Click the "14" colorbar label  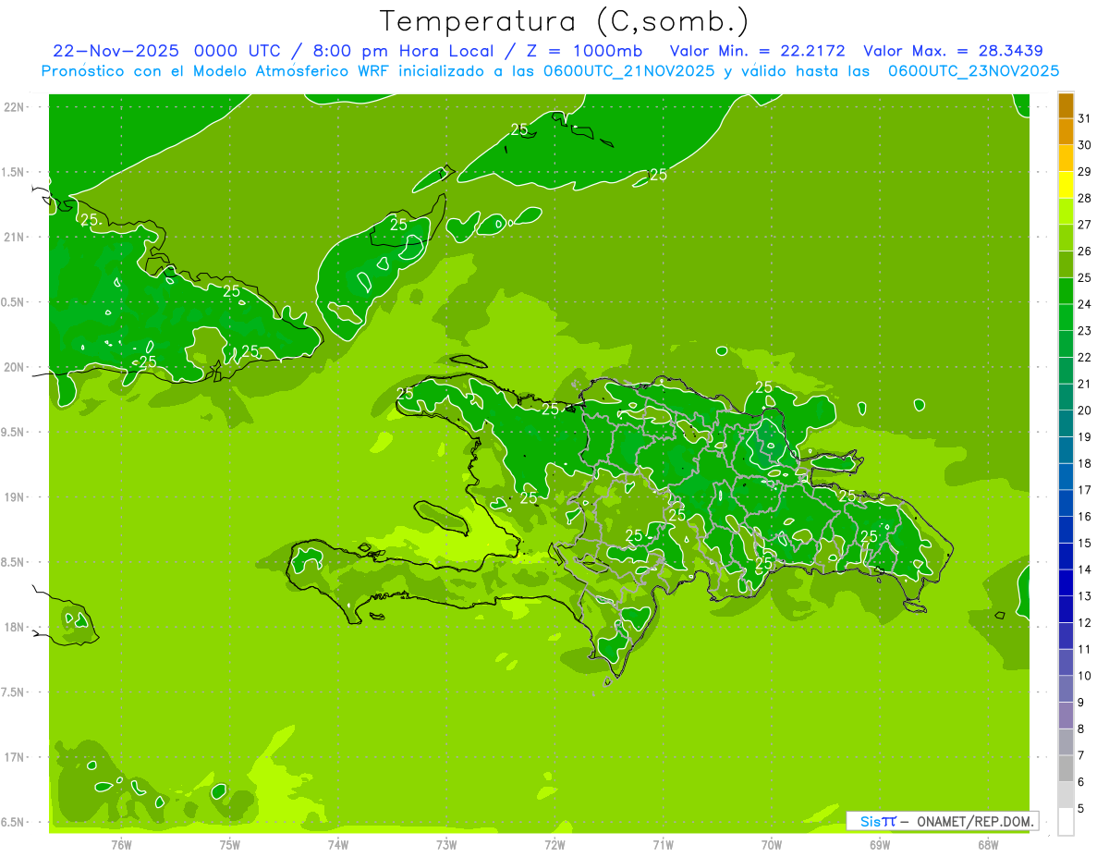(x=1084, y=569)
